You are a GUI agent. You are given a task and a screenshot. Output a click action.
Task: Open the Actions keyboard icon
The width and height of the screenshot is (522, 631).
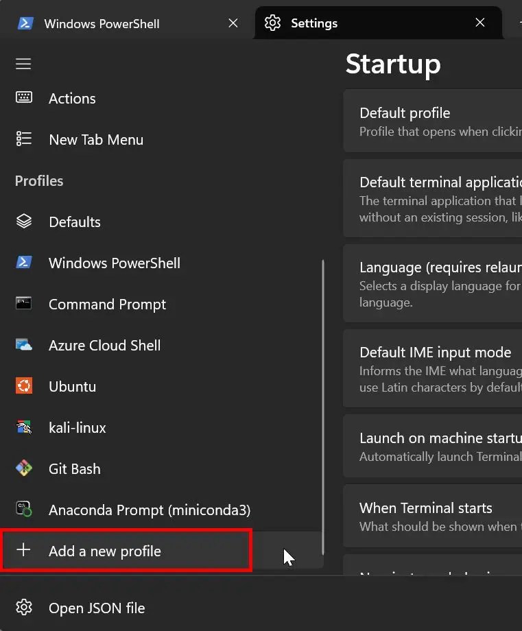[x=24, y=98]
